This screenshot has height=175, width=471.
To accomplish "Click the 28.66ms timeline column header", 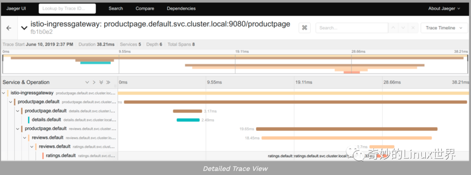I will click(391, 82).
